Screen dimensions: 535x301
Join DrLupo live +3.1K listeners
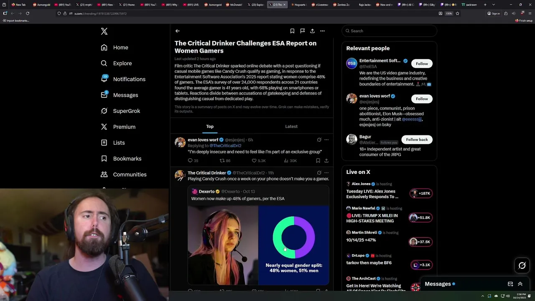click(x=421, y=265)
